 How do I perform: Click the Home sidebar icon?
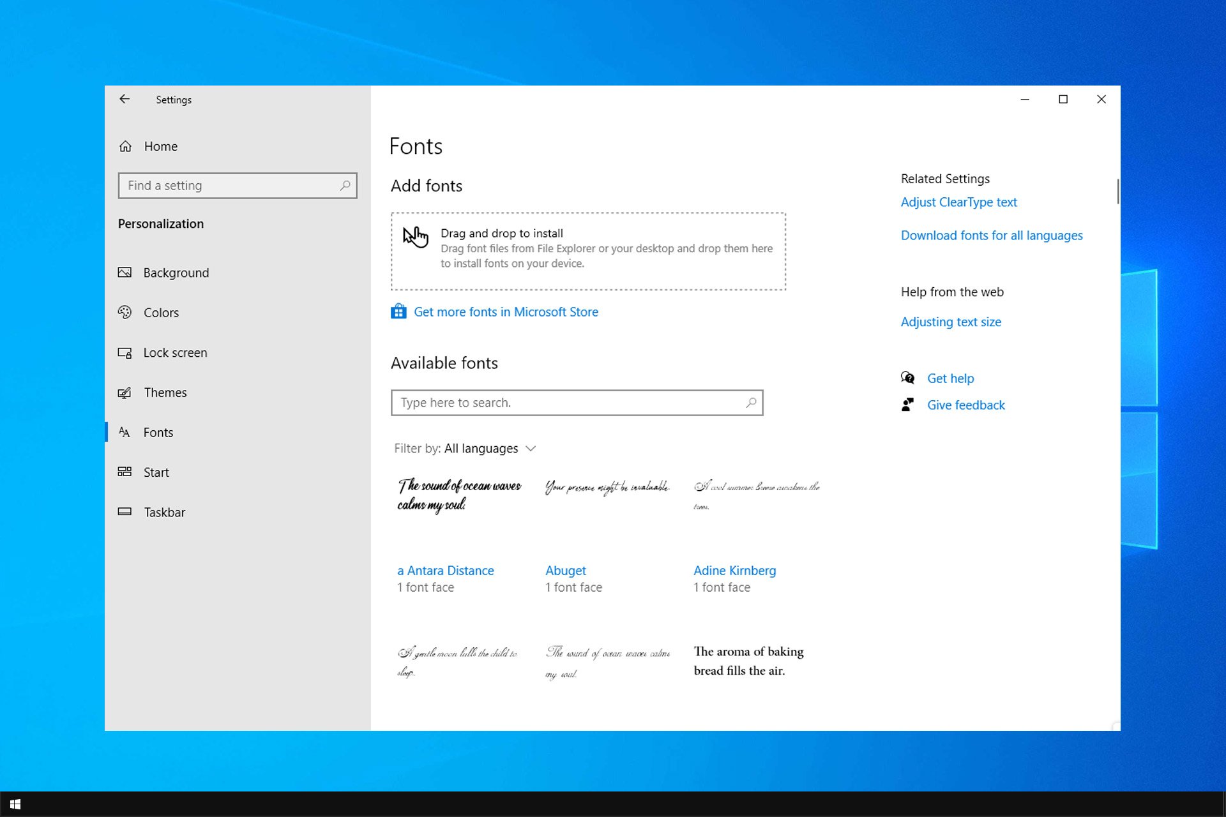point(126,146)
